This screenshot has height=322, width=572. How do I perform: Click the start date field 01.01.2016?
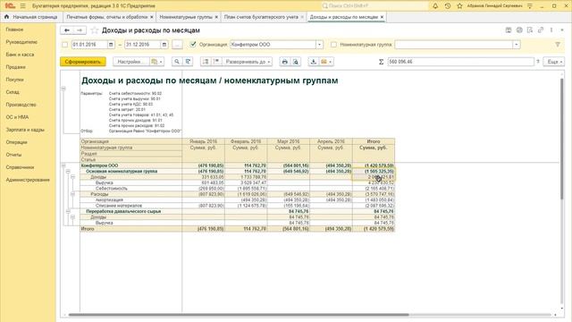pyautogui.click(x=89, y=45)
